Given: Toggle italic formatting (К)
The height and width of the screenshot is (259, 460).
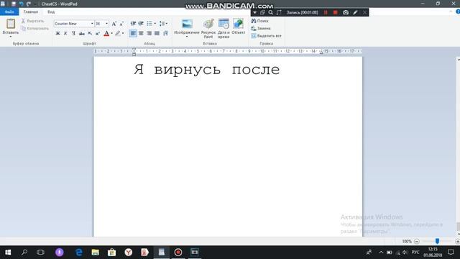Looking at the screenshot, I should pyautogui.click(x=65, y=33).
